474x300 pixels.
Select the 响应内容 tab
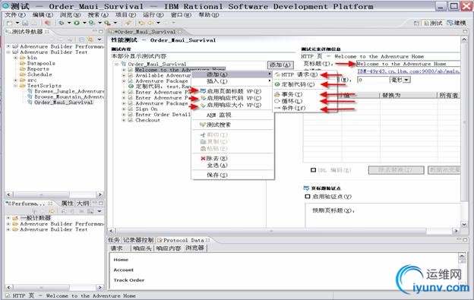click(169, 248)
